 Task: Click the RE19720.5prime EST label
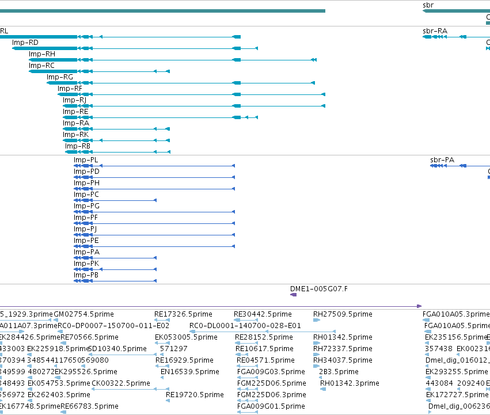point(195,395)
